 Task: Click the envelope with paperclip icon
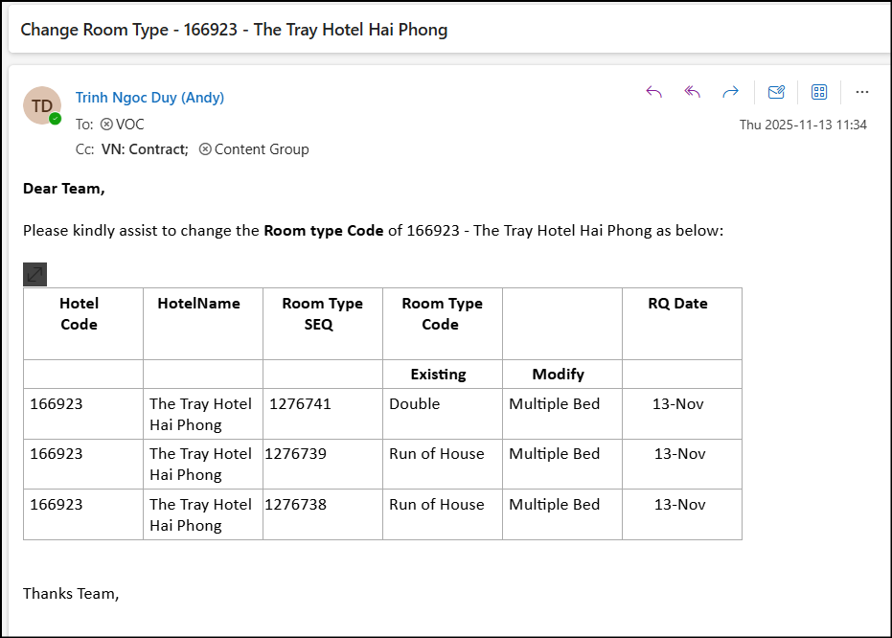click(x=776, y=92)
